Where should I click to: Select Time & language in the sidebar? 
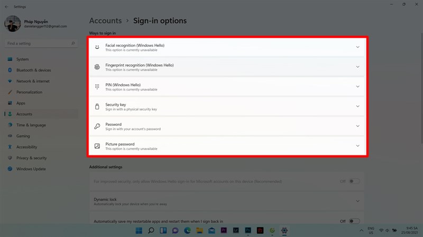point(31,125)
